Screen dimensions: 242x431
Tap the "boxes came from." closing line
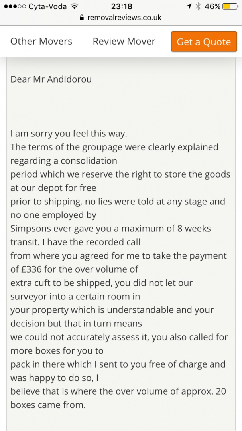click(48, 405)
